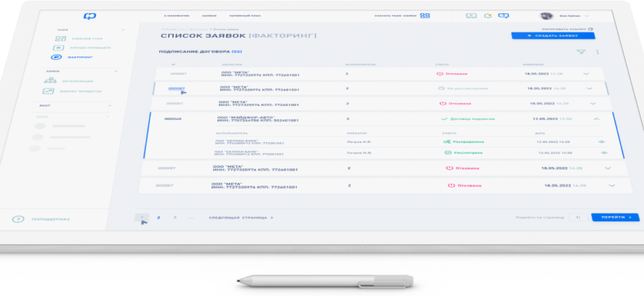The image size is (644, 296).
Task: Go to К платформе in top menu
Action: click(177, 16)
